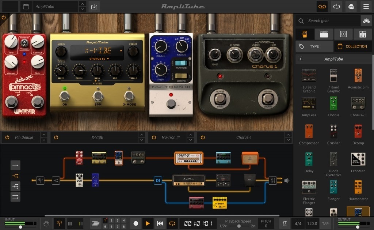Select the DI block in signal chain
The height and width of the screenshot is (230, 374).
pyautogui.click(x=158, y=180)
